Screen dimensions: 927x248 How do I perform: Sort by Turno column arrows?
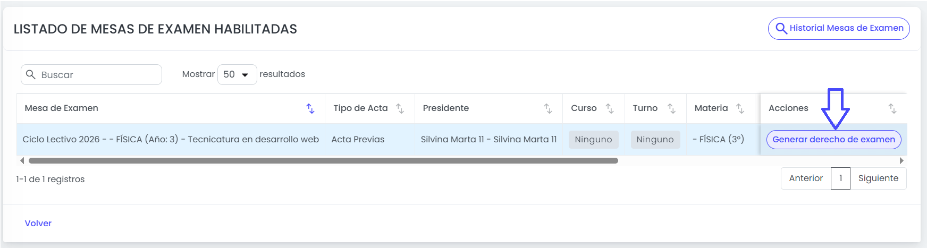(671, 108)
